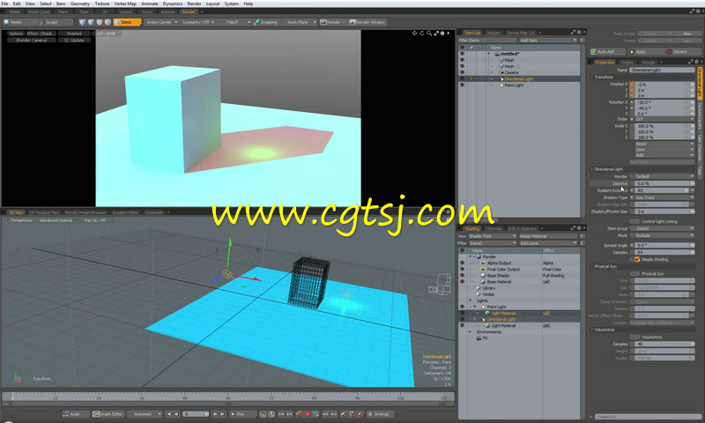Adjust the Spread Angle value slider

coord(664,245)
